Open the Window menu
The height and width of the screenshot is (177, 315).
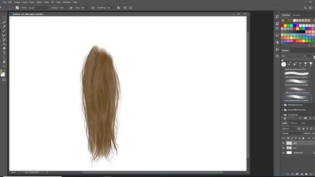coord(67,2)
